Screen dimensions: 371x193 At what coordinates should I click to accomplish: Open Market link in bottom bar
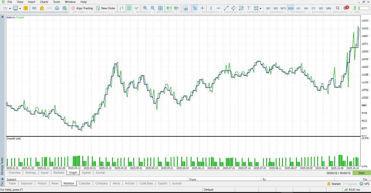point(334,184)
